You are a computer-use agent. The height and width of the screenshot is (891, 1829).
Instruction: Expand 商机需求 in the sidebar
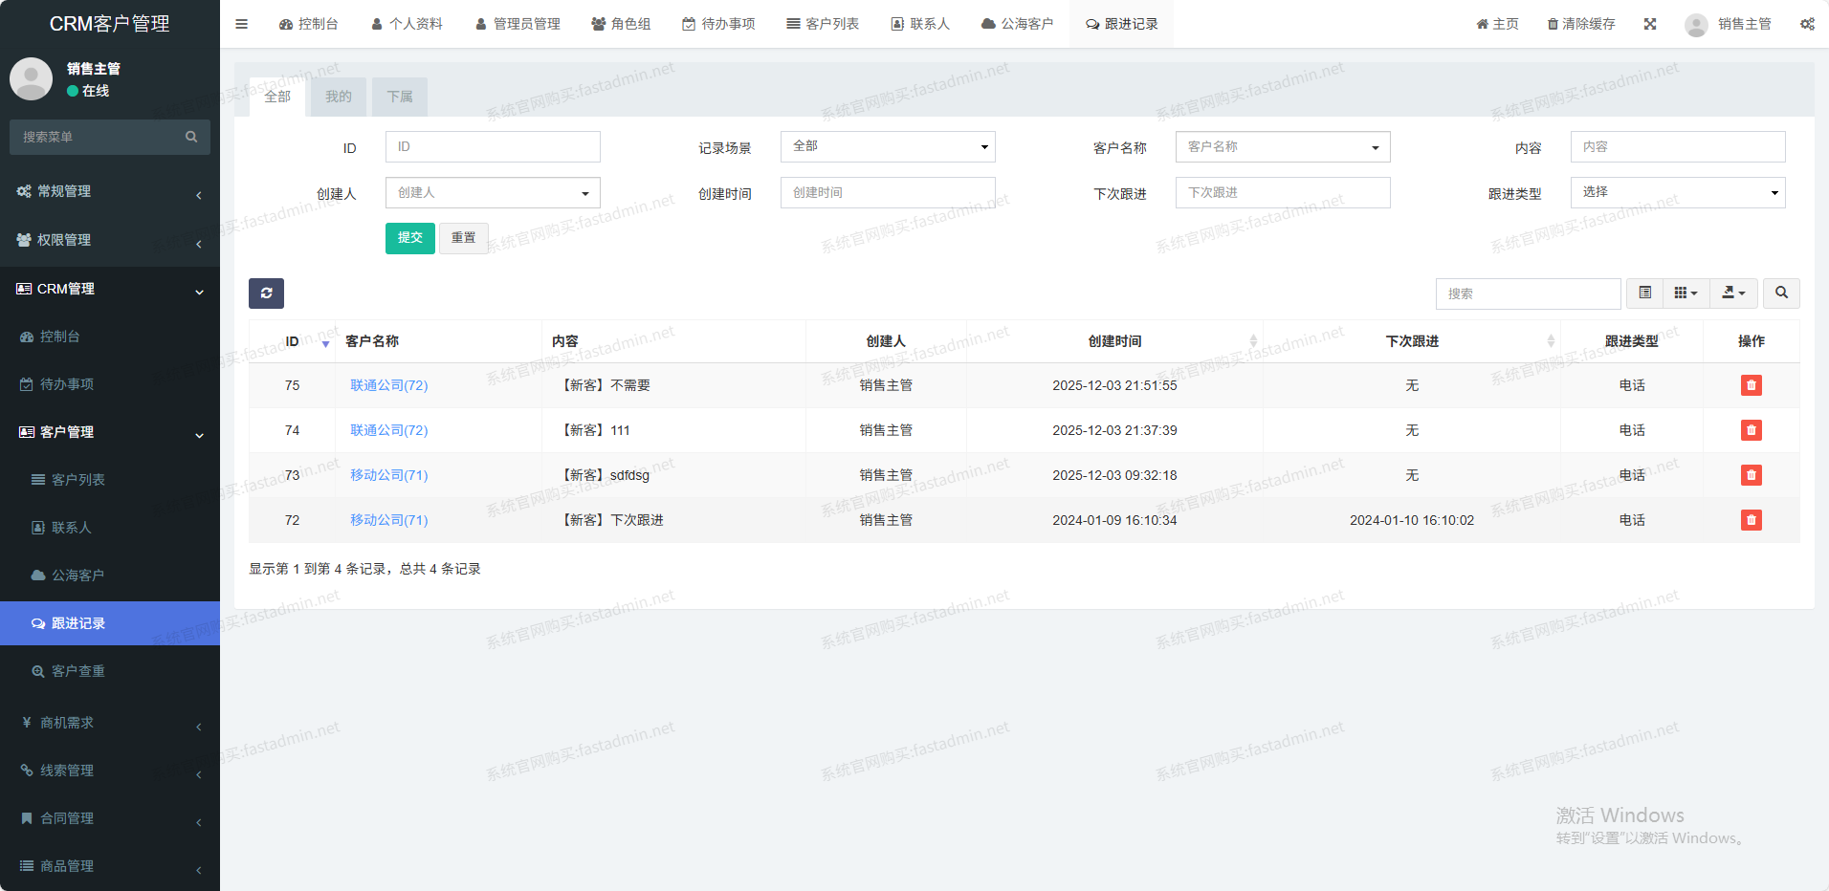(x=110, y=723)
